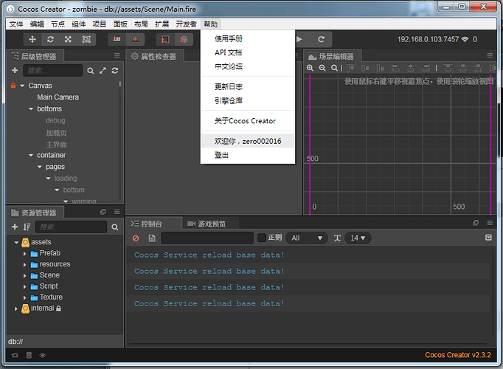The image size is (503, 369).
Task: Click the 2D/3D edit mode icon
Action: (165, 39)
